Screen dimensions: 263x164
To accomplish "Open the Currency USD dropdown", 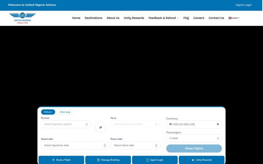I will point(194,124).
